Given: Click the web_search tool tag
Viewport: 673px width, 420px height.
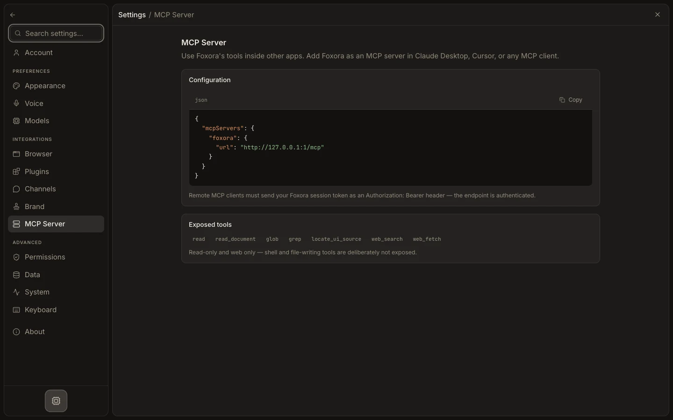Looking at the screenshot, I should [387, 239].
